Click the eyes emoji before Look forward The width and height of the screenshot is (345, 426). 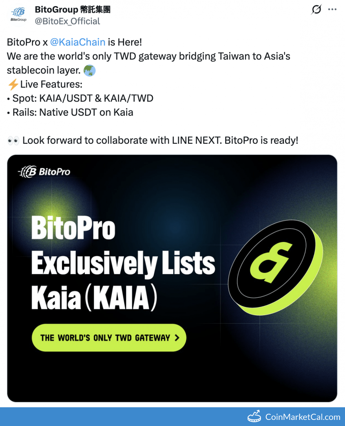pyautogui.click(x=13, y=141)
